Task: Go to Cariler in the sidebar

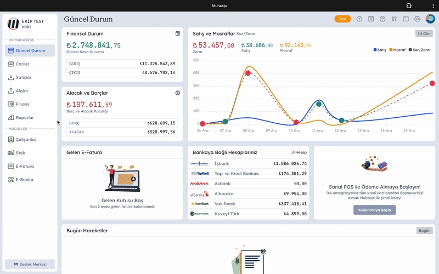Action: [22, 64]
